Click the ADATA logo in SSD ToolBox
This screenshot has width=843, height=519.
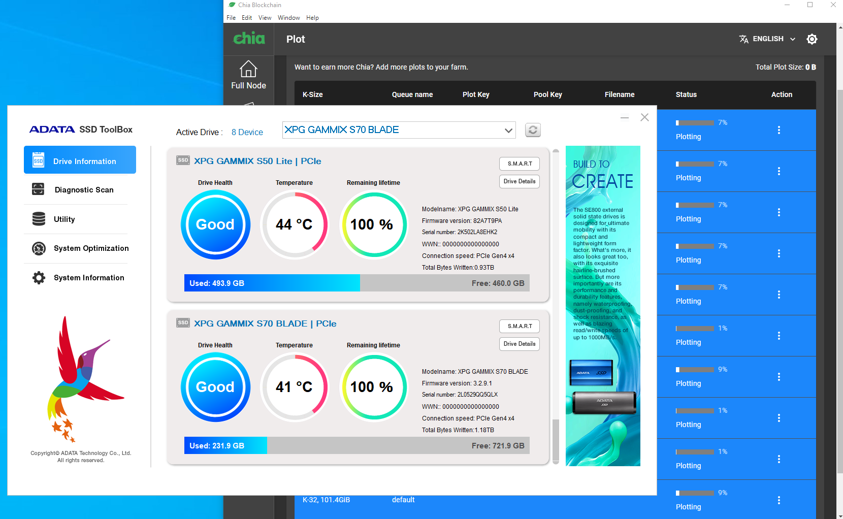click(52, 129)
